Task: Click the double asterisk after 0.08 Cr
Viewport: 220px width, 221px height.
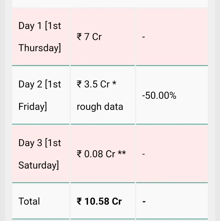Action: (122, 153)
